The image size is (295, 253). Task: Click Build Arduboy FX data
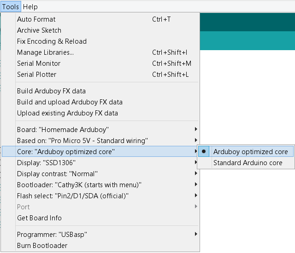[x=51, y=91]
